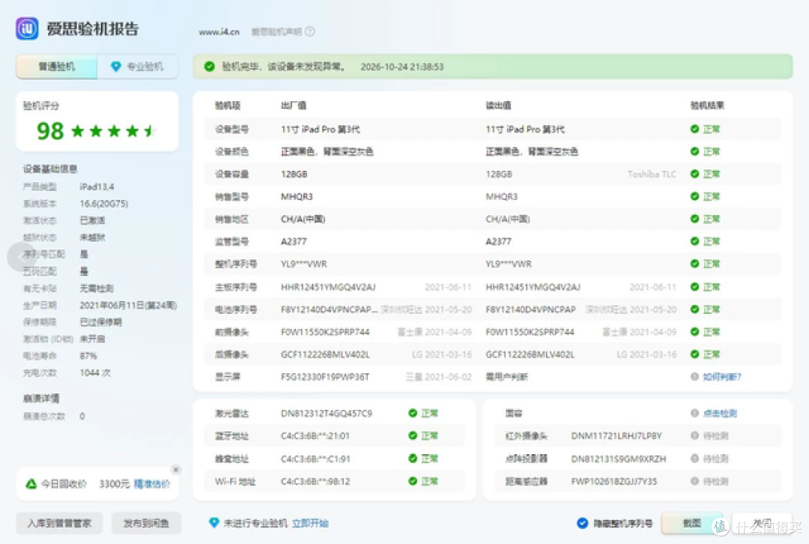Click battery life value 87%
Viewport: 809px width, 544px height.
tap(88, 356)
